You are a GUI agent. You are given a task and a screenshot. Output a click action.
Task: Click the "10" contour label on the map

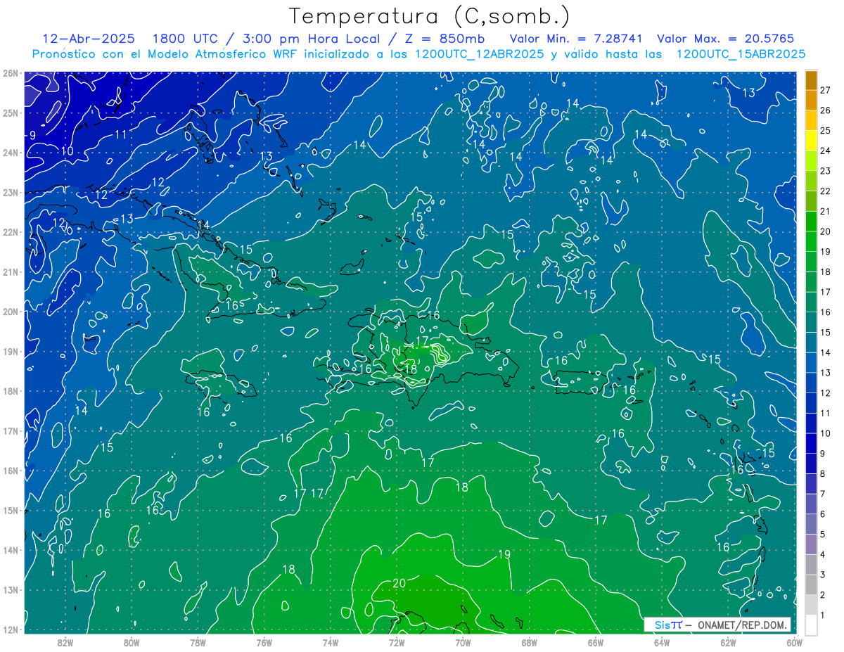67,151
